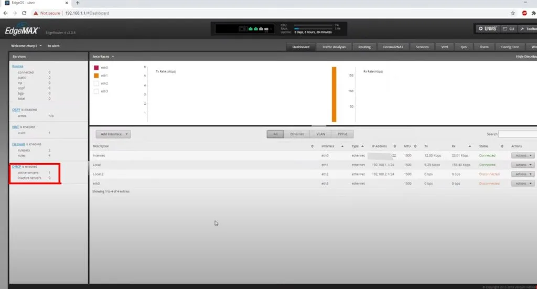Bookmark this page with the star icon

click(x=513, y=13)
